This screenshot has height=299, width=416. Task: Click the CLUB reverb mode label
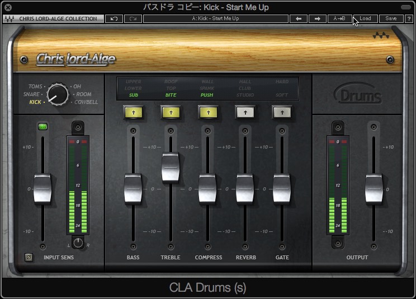click(245, 88)
